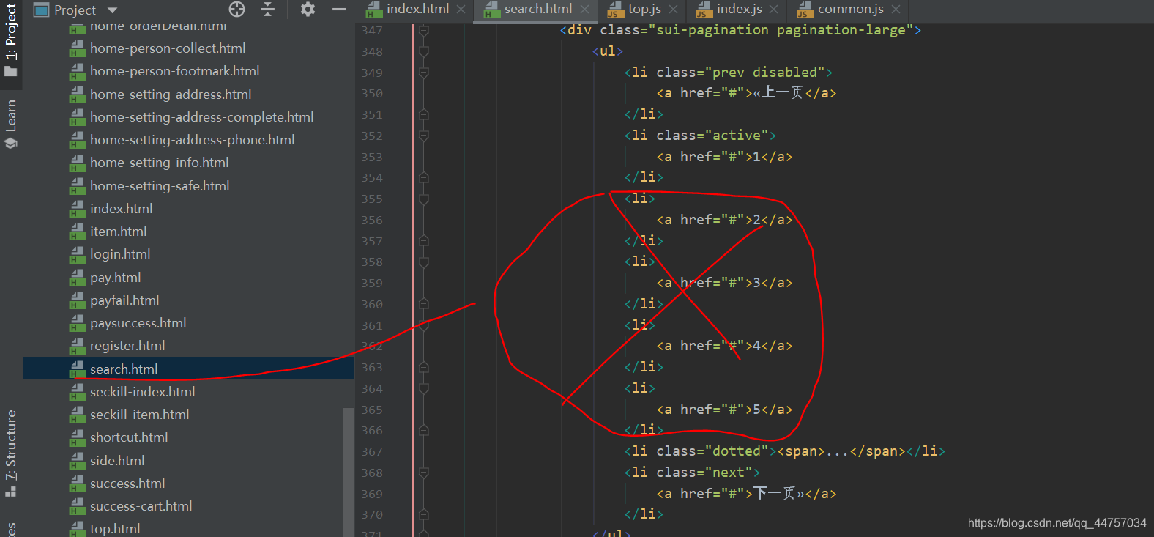The image size is (1154, 537).
Task: Open the Project view dropdown arrow
Action: (x=112, y=10)
